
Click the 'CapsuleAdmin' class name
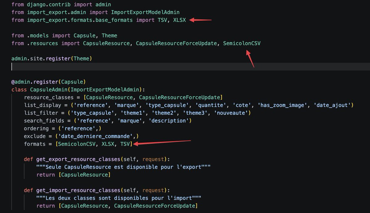tap(49, 90)
